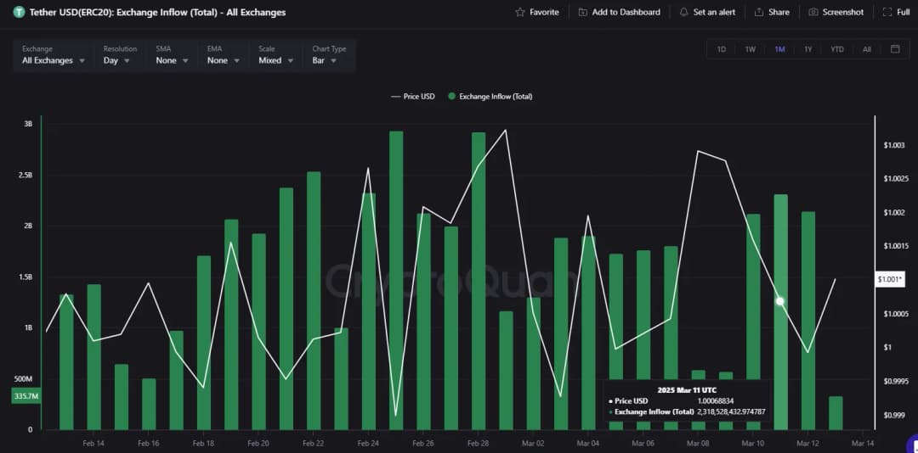
Task: Click the Tether coin logo icon
Action: coord(19,13)
